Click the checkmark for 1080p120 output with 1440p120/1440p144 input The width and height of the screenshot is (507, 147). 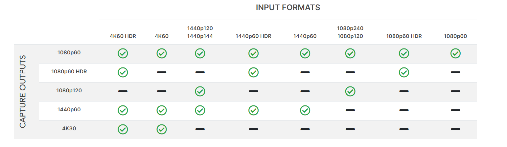(x=200, y=91)
